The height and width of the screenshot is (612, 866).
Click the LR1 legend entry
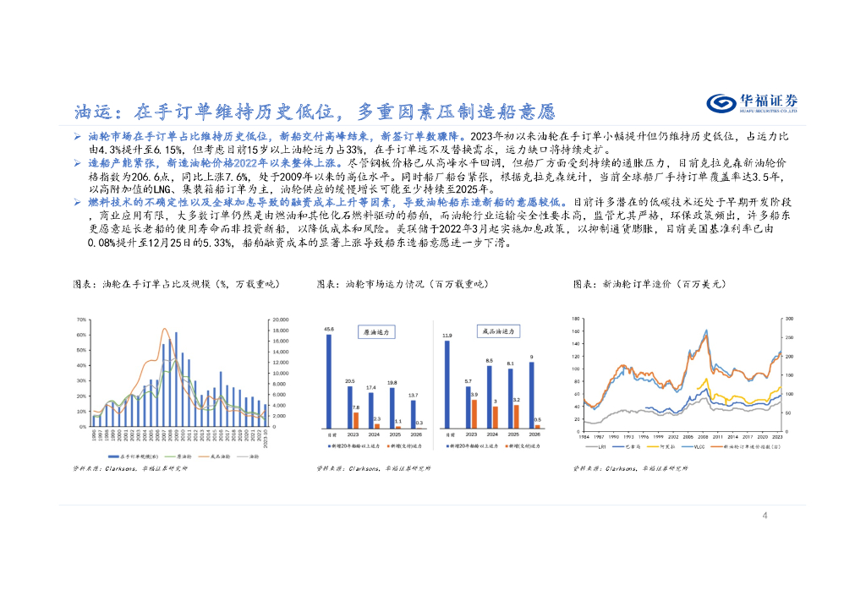click(x=595, y=447)
